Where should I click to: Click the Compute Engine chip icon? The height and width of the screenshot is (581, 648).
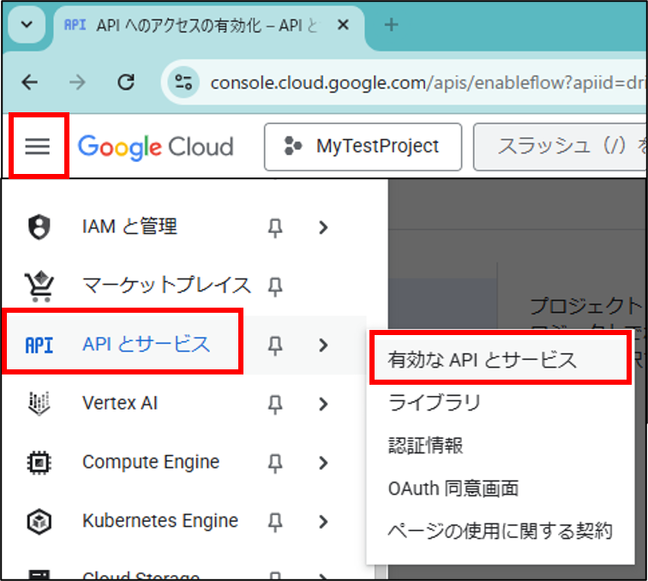point(39,463)
